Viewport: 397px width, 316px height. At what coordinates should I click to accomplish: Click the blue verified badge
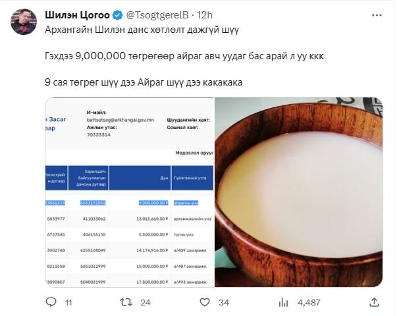point(117,15)
